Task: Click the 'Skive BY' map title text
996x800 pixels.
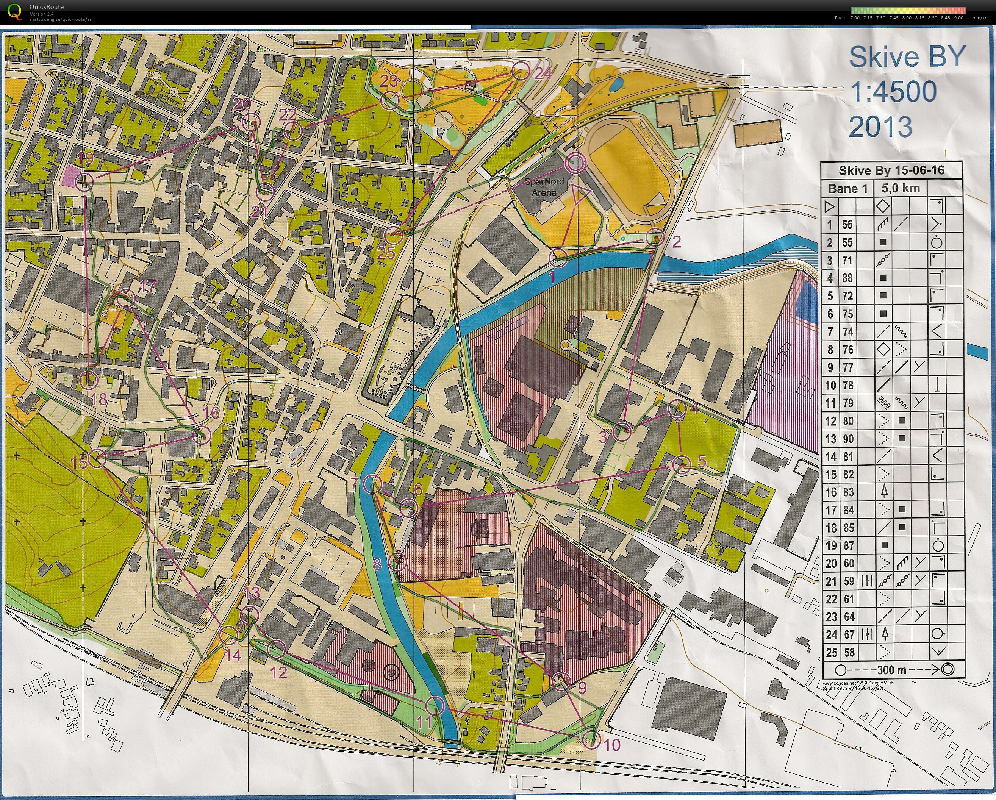Action: [908, 57]
